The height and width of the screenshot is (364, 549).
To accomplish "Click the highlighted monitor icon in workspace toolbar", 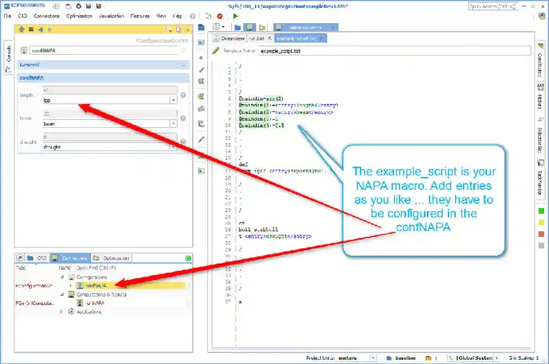I will click(250, 27).
